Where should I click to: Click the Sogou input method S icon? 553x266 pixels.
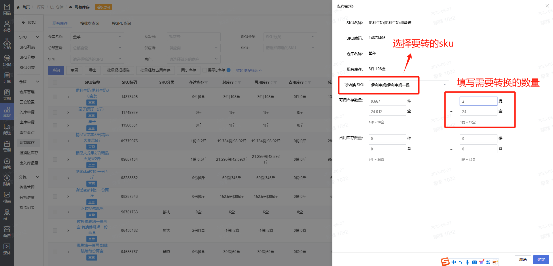(x=445, y=262)
